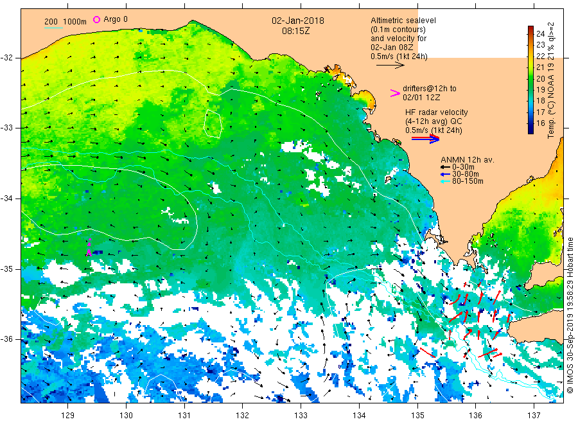
Task: Click the 'drifters@12h to' label
Action: 430,89
